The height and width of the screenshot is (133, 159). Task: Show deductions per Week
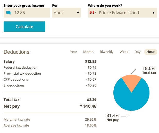point(124,52)
